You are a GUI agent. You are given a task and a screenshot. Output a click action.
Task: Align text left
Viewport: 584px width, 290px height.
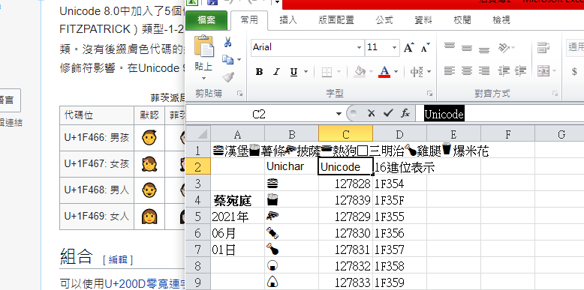(450, 70)
